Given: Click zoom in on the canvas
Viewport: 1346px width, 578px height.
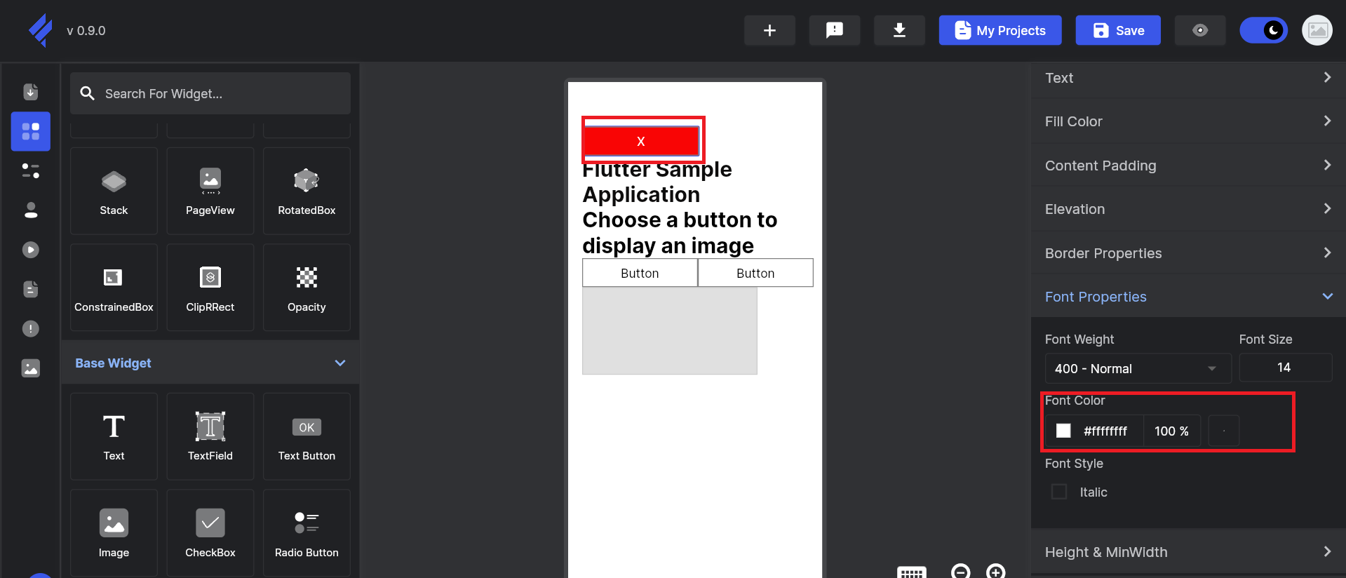Looking at the screenshot, I should pyautogui.click(x=995, y=571).
